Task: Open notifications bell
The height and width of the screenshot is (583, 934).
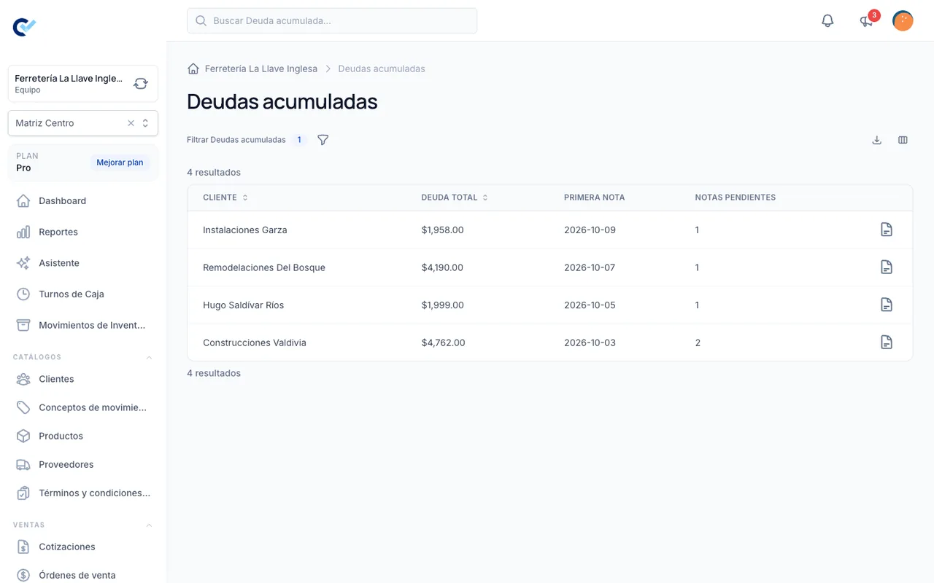Action: click(827, 20)
